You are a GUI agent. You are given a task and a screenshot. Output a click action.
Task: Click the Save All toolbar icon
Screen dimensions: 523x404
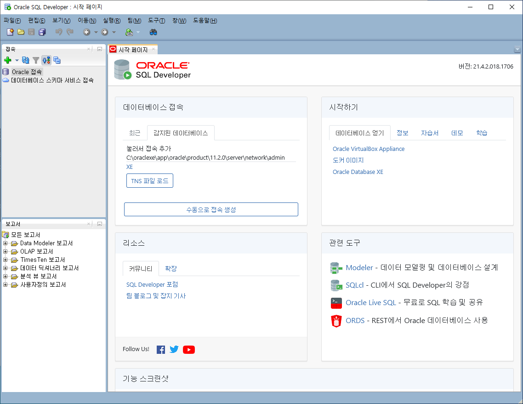point(42,32)
